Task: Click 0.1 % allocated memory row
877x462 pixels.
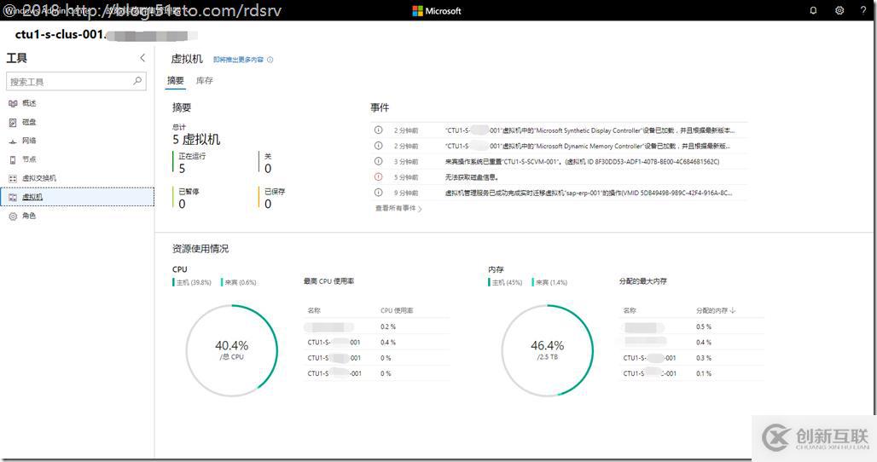Action: pyautogui.click(x=693, y=373)
